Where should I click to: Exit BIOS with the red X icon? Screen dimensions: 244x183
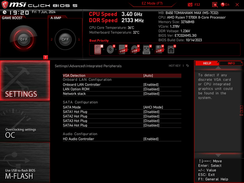[237, 5]
